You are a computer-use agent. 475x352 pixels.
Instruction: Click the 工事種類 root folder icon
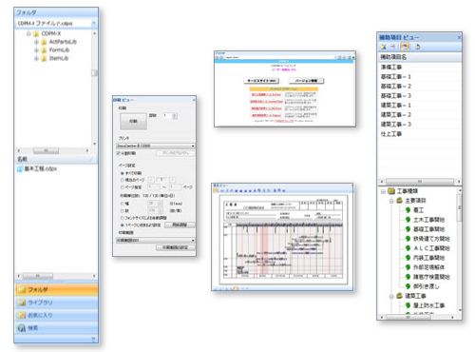(391, 191)
